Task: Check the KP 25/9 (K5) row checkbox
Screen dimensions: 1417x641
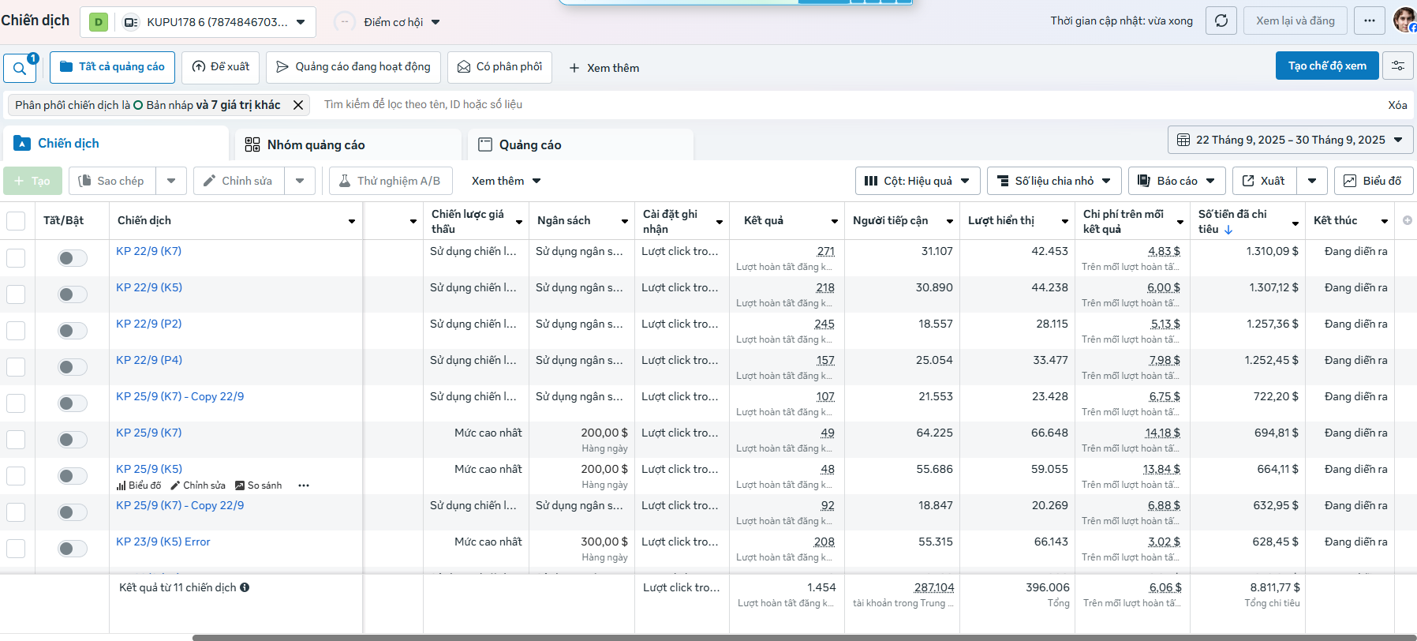Action: pyautogui.click(x=16, y=476)
